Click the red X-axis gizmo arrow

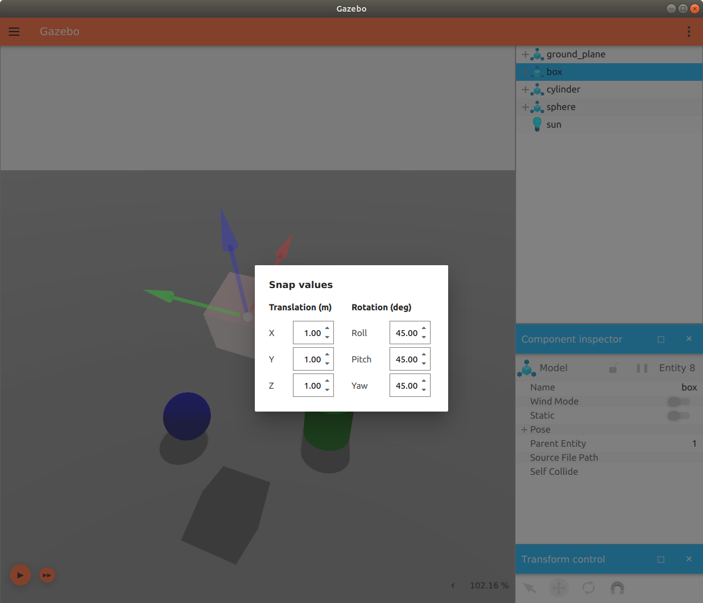pyautogui.click(x=284, y=248)
